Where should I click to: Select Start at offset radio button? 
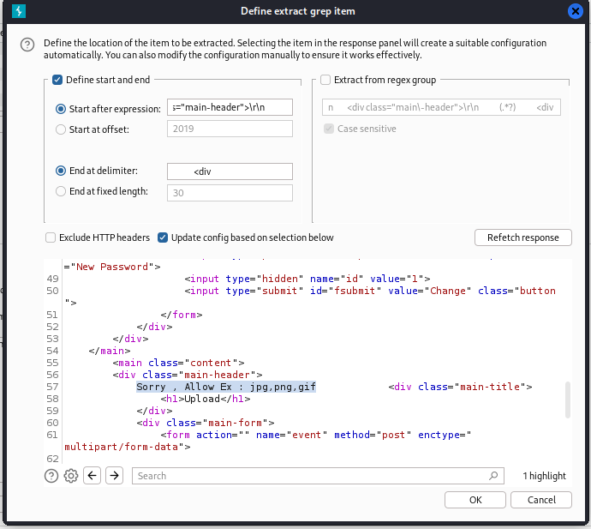[61, 129]
